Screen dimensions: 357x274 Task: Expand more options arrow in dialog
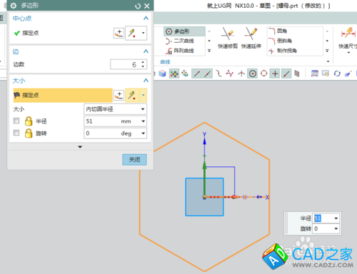(80, 147)
